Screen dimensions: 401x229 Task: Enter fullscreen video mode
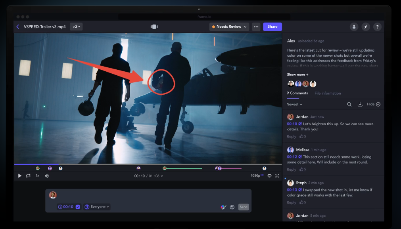[277, 176]
